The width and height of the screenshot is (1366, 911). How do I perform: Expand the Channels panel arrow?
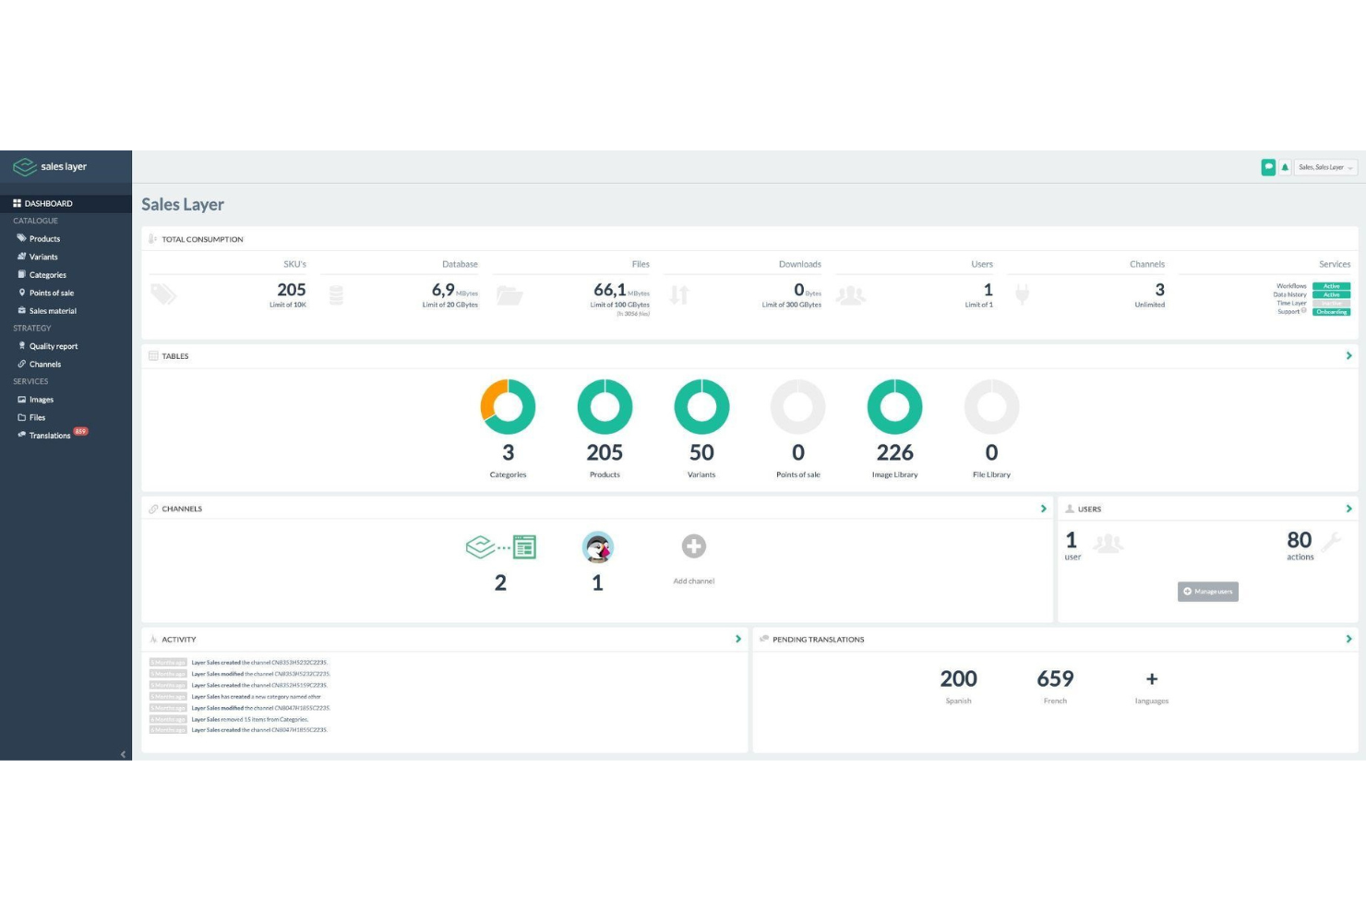(x=1044, y=509)
